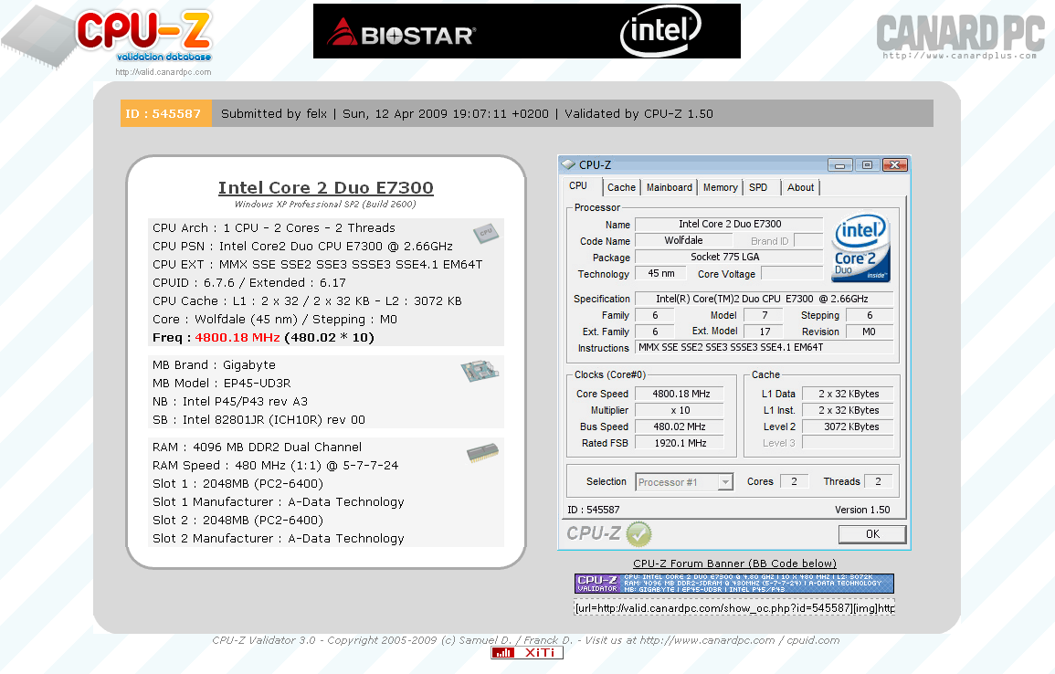The image size is (1055, 674).
Task: Click the Rated FSB 1920.1 MHz field
Action: click(x=680, y=443)
